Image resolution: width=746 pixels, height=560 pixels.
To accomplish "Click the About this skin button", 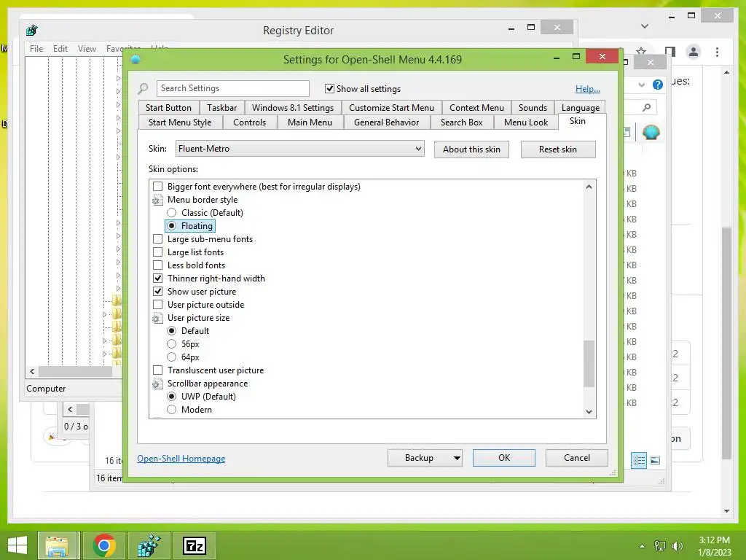I will point(471,149).
